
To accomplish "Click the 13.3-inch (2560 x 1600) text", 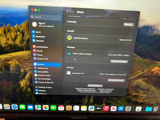I will (x=118, y=55).
